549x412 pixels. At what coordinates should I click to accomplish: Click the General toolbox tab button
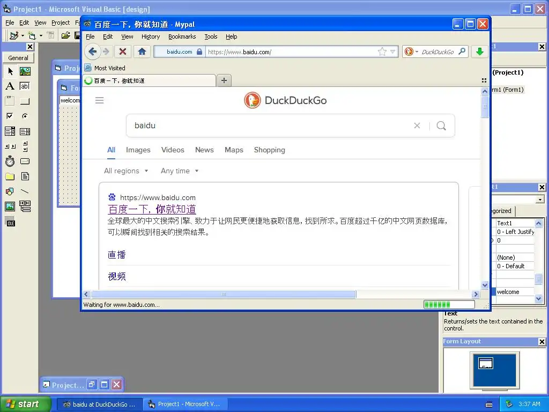[18, 58]
